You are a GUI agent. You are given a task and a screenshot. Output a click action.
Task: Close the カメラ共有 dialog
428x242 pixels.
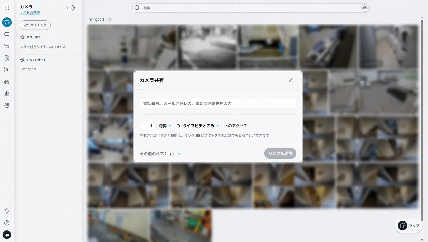(291, 80)
